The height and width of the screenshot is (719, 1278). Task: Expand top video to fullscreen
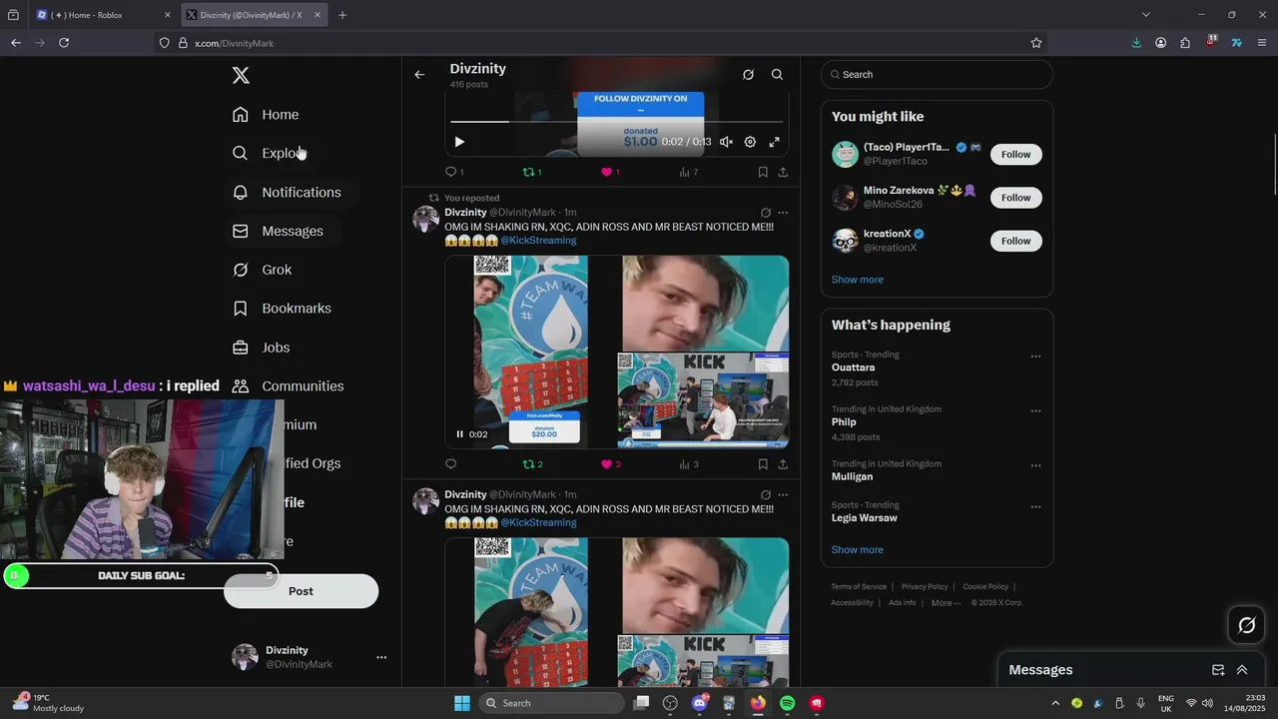coord(774,142)
